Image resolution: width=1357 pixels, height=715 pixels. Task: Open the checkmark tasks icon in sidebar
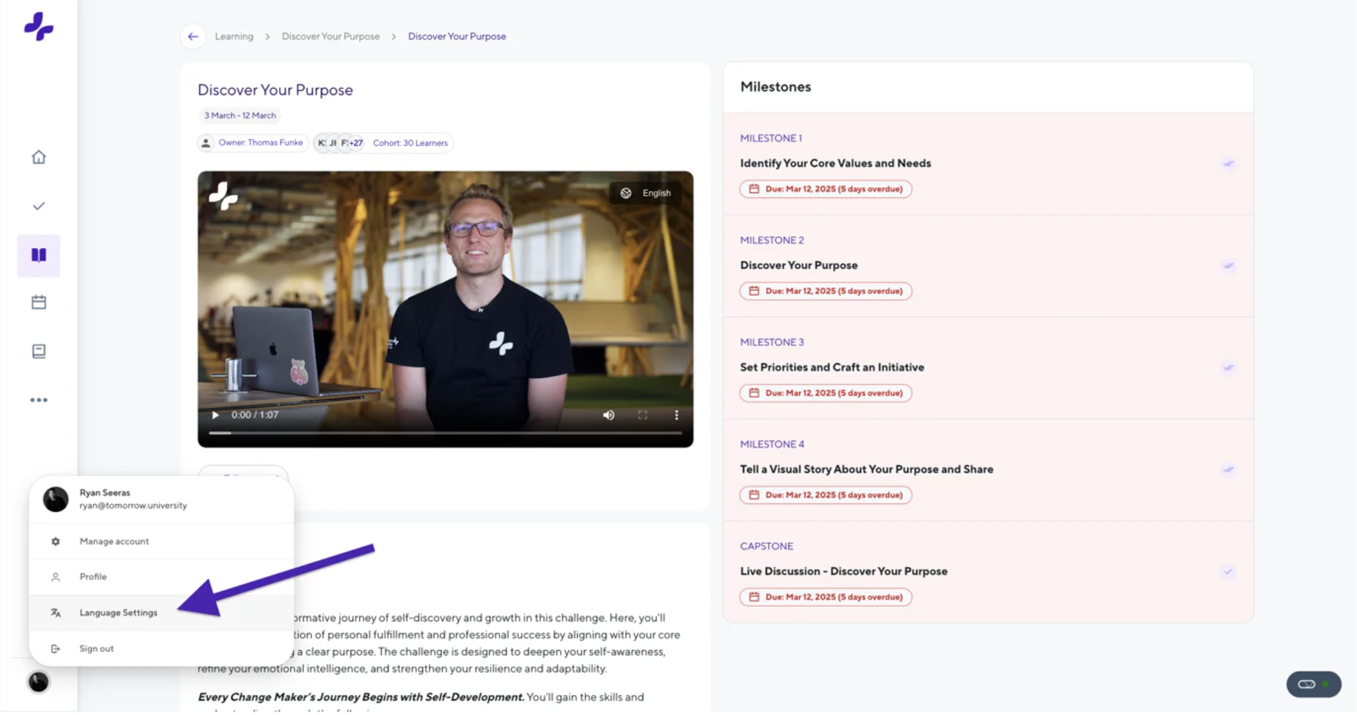[38, 206]
